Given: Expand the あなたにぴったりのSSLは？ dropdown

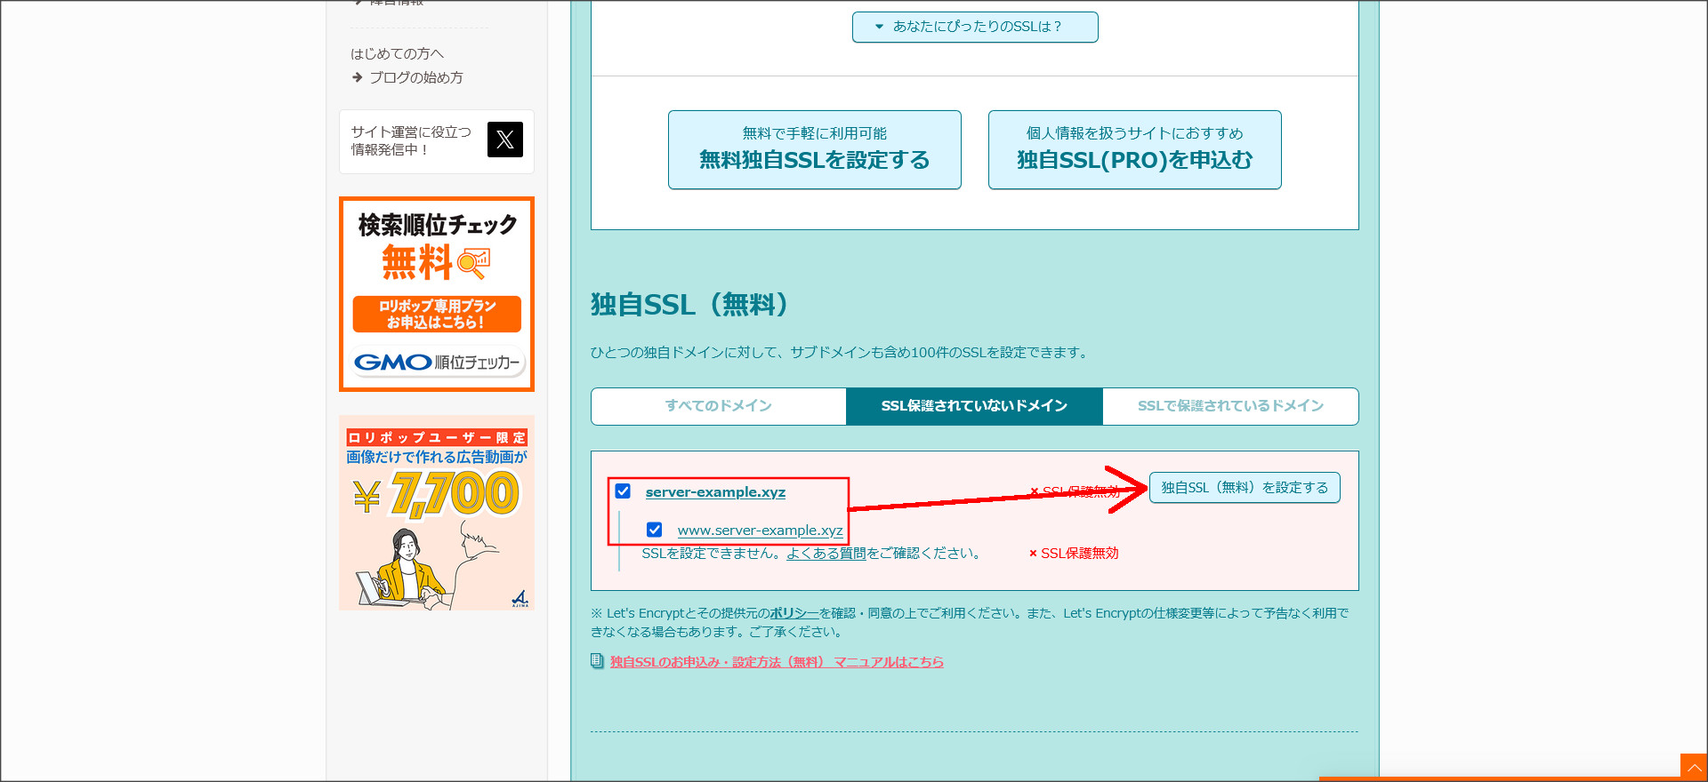Looking at the screenshot, I should click(x=975, y=27).
